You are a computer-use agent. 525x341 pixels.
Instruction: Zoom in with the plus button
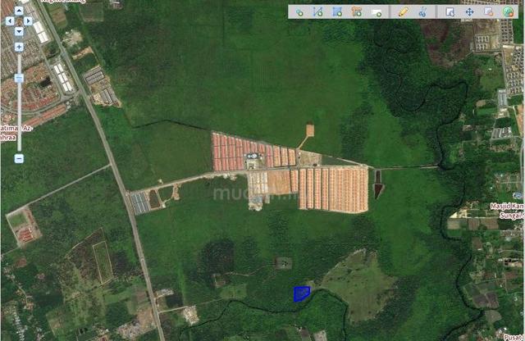point(19,48)
